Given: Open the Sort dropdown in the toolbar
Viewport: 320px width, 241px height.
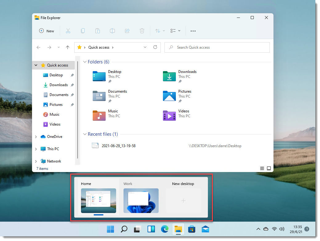Looking at the screenshot, I should [x=159, y=31].
